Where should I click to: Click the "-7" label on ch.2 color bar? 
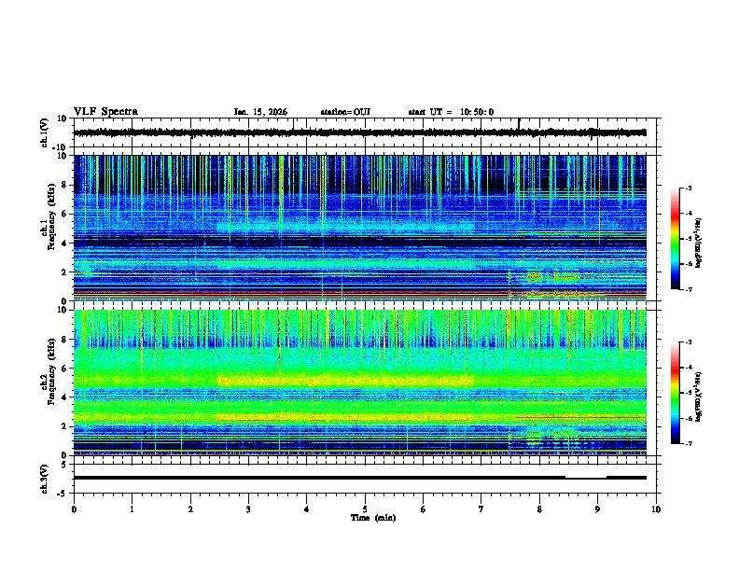tap(688, 443)
